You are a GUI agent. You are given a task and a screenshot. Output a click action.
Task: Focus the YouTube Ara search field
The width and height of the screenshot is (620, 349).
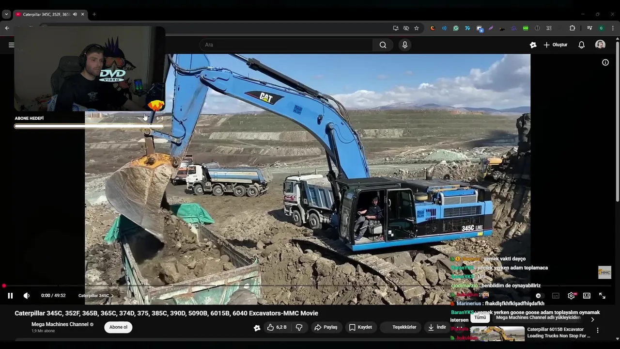[x=286, y=45]
